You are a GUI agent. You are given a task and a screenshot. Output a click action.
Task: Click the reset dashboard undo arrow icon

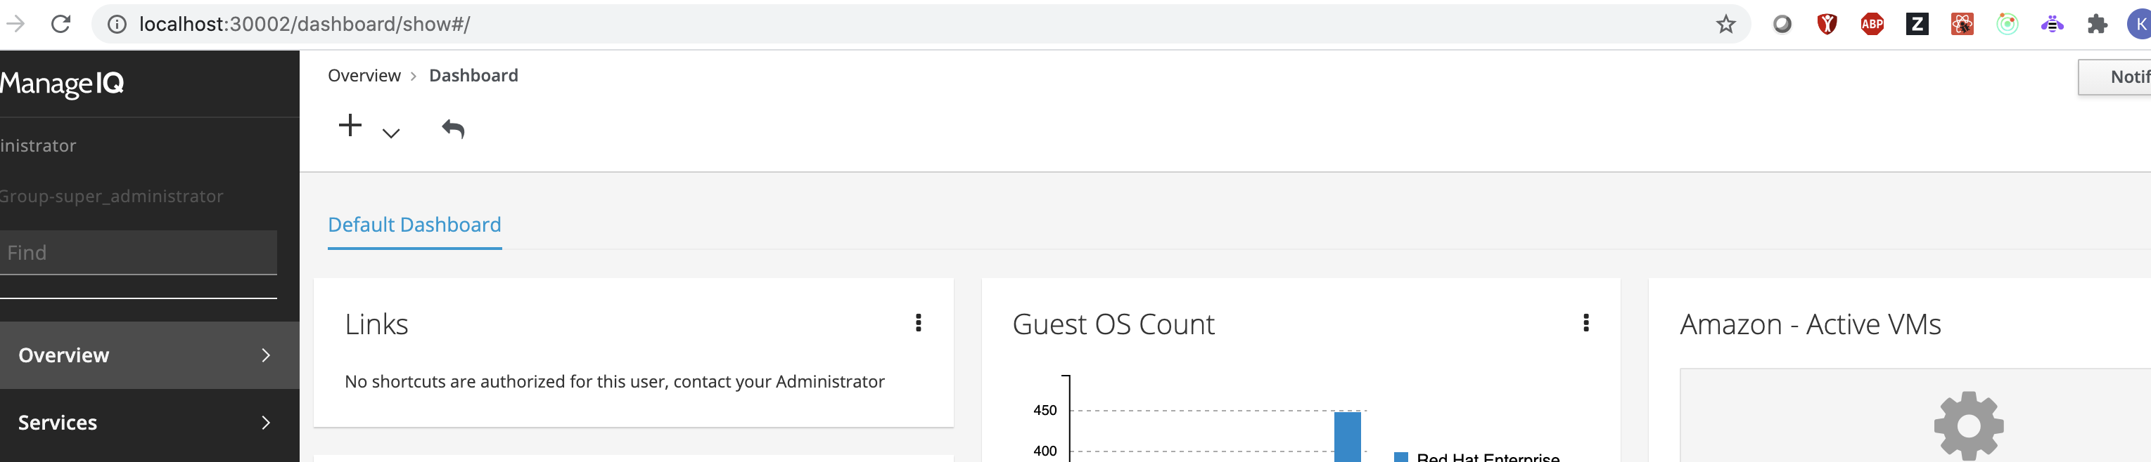click(452, 128)
